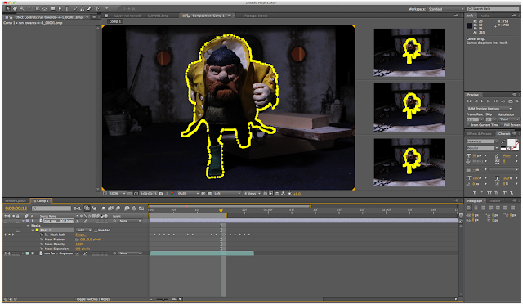Image resolution: width=523 pixels, height=305 pixels.
Task: Click the Character fill color swatch
Action: (511, 143)
